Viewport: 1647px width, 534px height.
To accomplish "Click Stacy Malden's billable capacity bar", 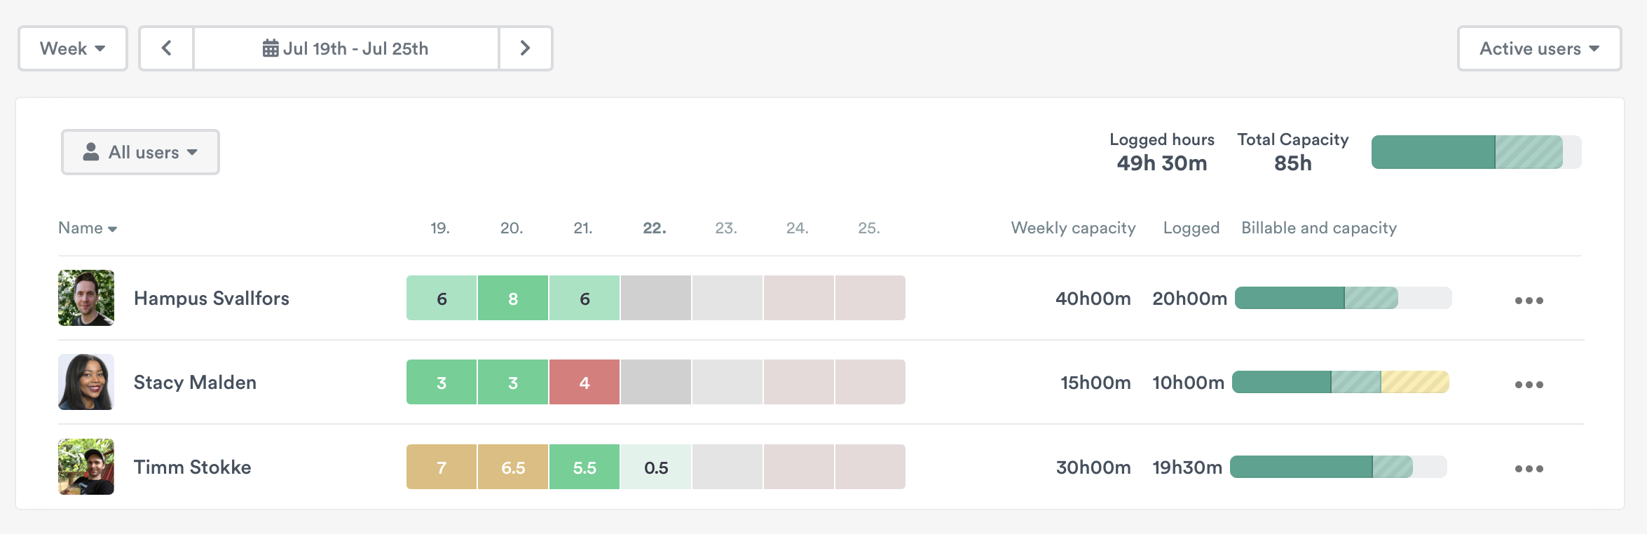I will (1340, 382).
